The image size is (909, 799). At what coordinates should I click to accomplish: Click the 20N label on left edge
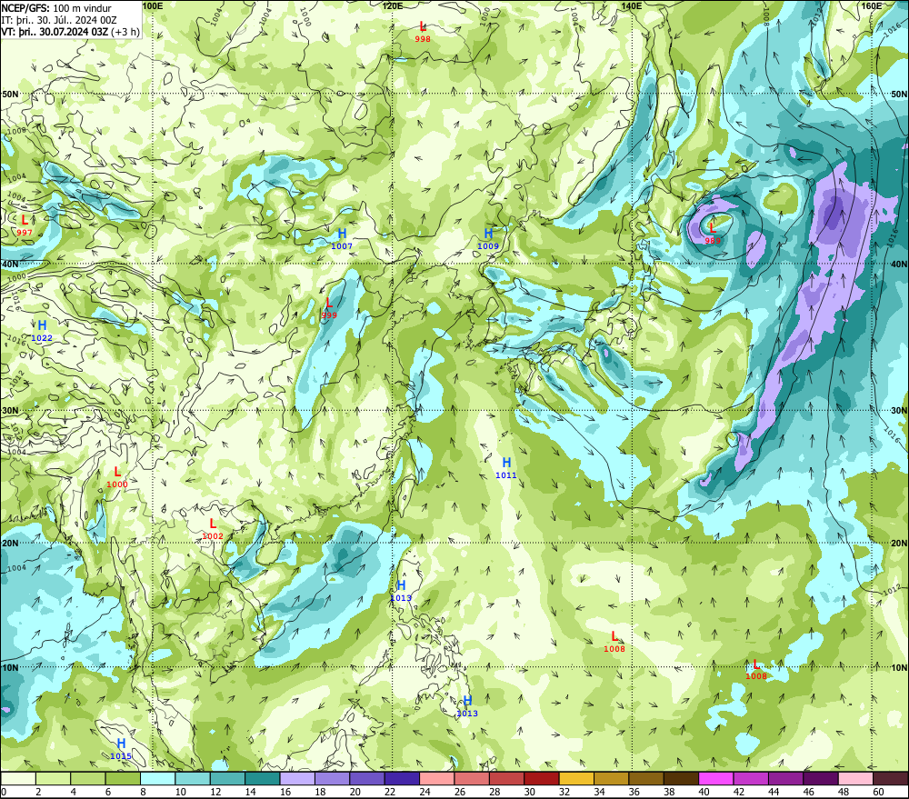10,544
